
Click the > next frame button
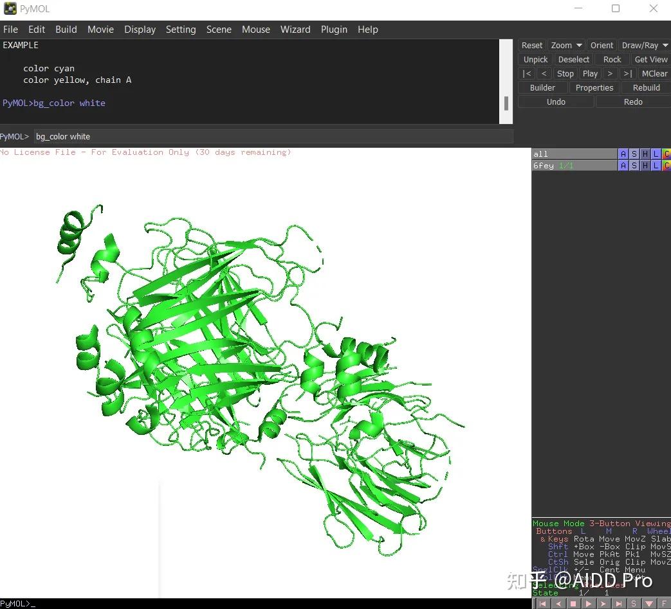611,73
